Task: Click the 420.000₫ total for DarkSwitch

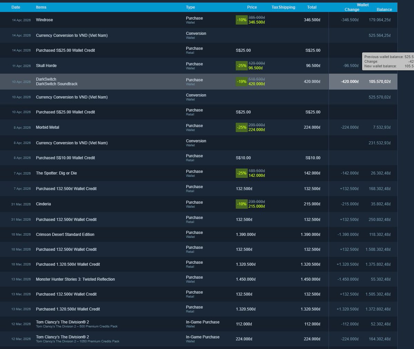Action: click(312, 82)
